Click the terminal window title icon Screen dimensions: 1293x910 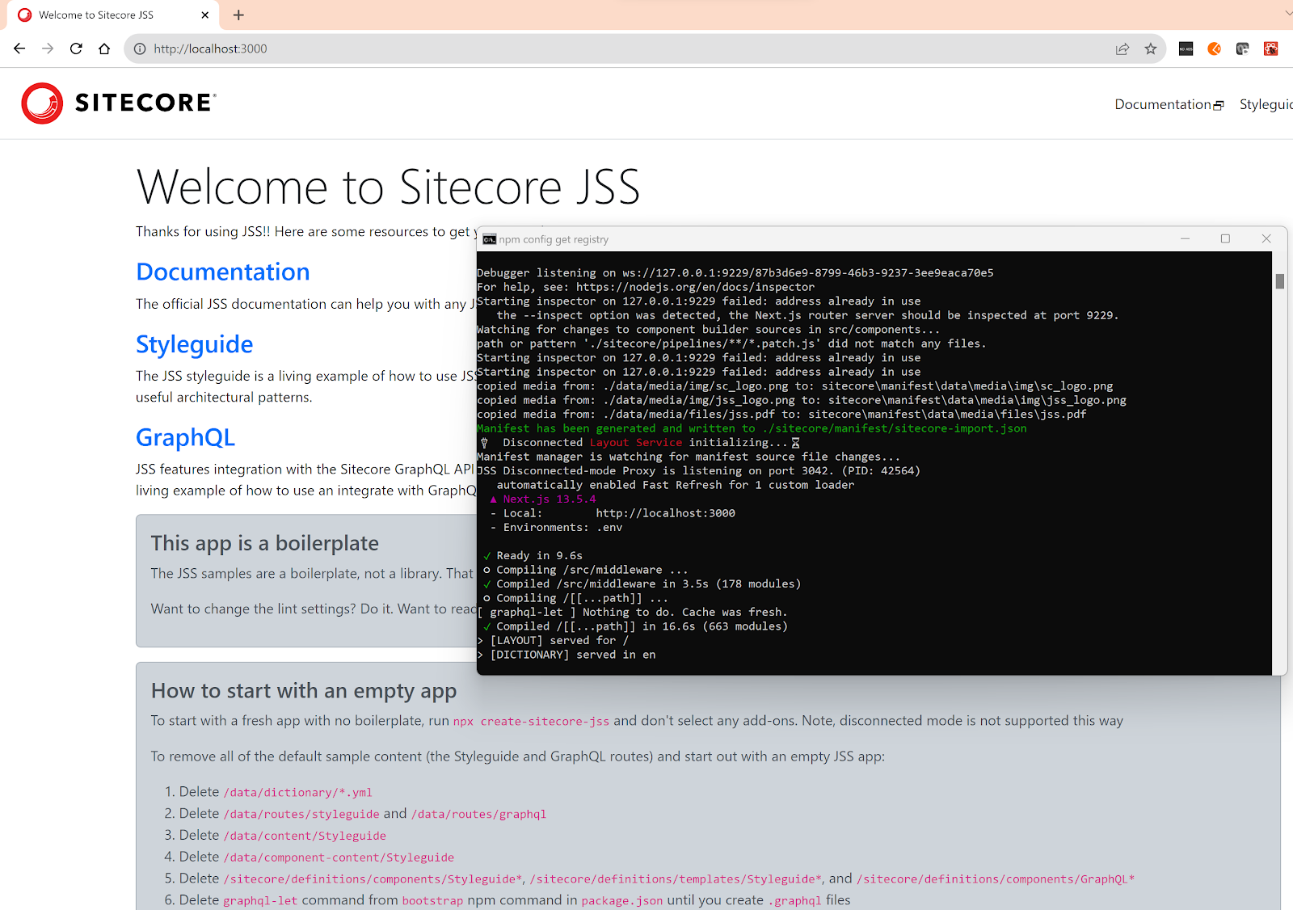[x=489, y=239]
